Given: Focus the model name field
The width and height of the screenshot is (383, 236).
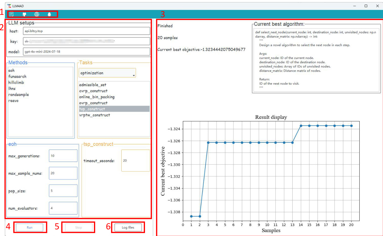Looking at the screenshot, I should [86, 52].
